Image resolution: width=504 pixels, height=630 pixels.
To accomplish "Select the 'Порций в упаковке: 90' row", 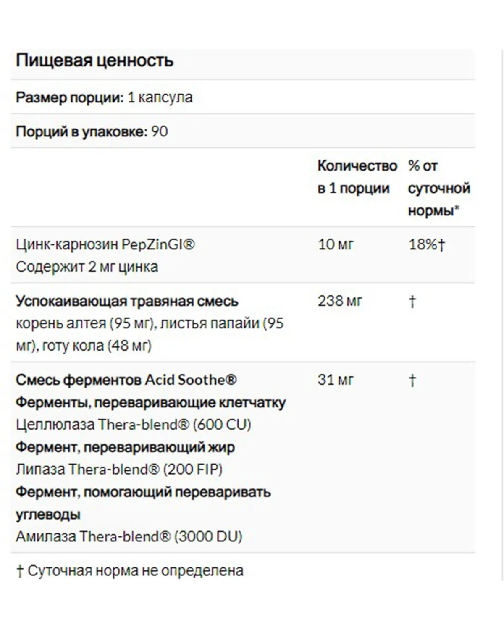I will tap(243, 131).
